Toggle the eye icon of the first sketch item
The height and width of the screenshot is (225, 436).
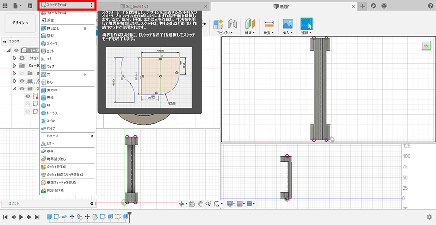pyautogui.click(x=28, y=96)
